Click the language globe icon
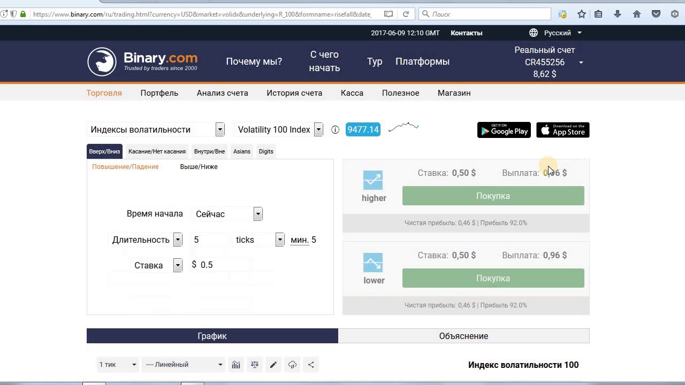 point(534,33)
